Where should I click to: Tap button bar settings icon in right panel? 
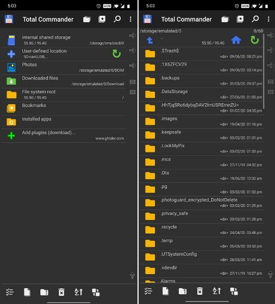click(234, 291)
